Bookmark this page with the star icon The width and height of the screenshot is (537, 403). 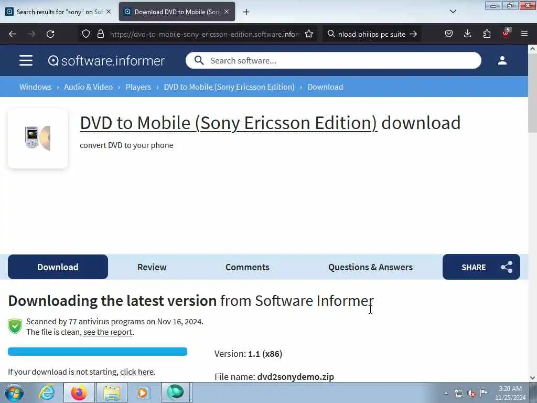tap(309, 34)
